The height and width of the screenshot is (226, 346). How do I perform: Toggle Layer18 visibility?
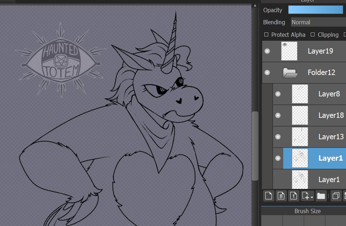278,115
